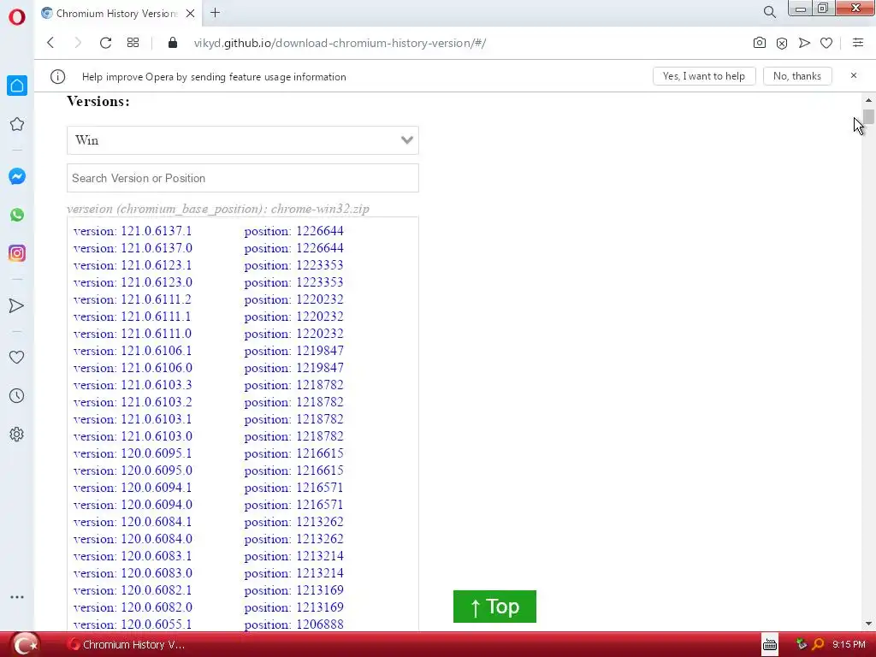Open version 120.0.6094.1 link

click(133, 487)
